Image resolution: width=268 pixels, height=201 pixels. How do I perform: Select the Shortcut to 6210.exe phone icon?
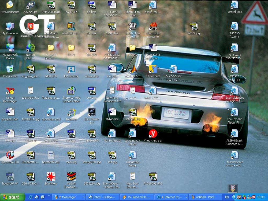[x=132, y=26]
